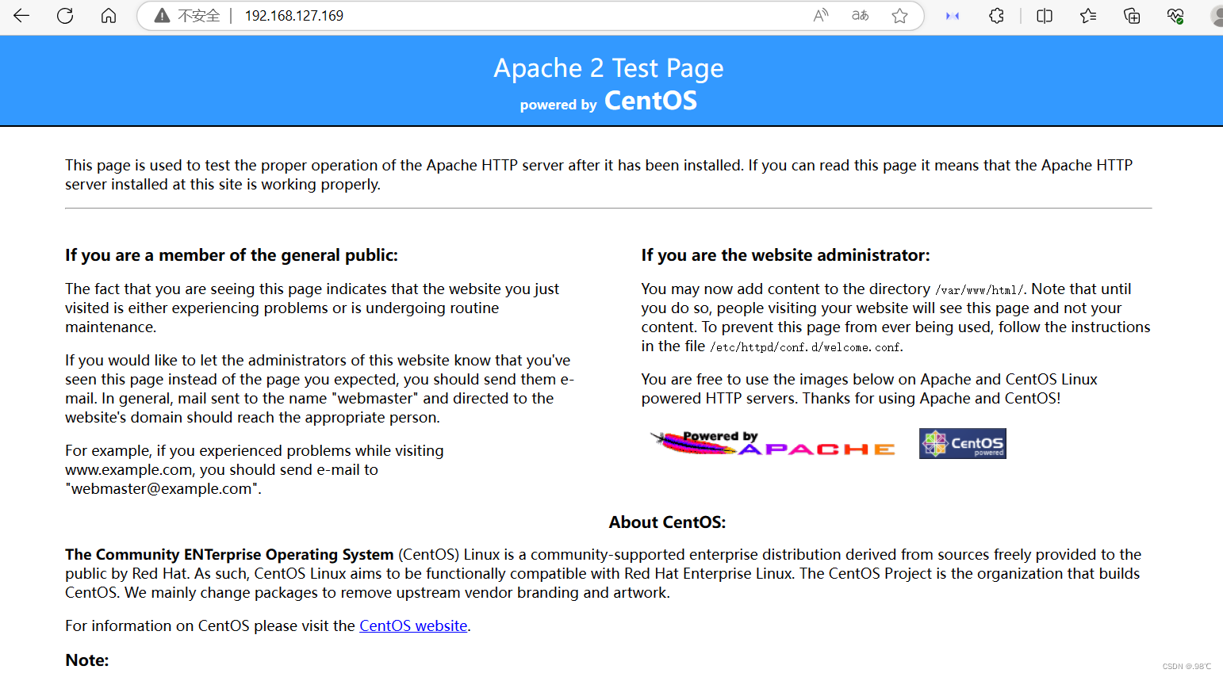Click the not secure warning icon
The height and width of the screenshot is (677, 1223).
tap(162, 16)
